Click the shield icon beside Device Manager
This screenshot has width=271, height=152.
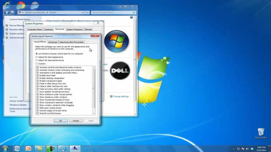point(7,25)
